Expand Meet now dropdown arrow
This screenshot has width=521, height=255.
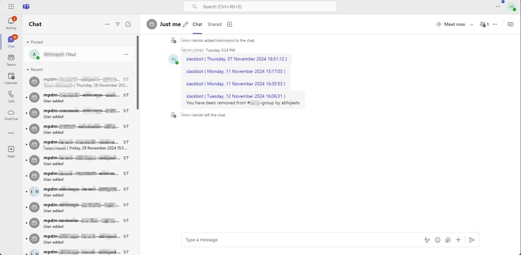point(472,24)
